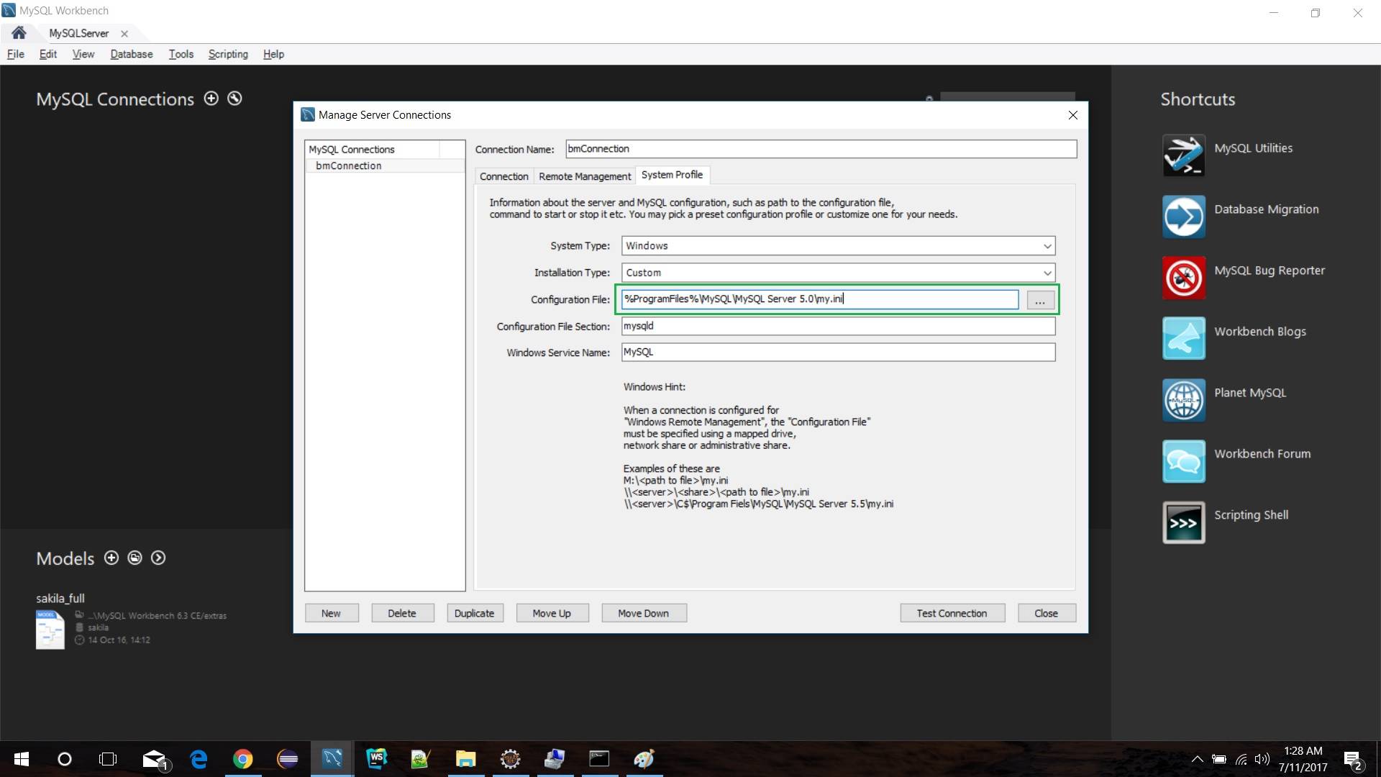Open Eclipse from taskbar
The image size is (1381, 777).
pyautogui.click(x=288, y=759)
